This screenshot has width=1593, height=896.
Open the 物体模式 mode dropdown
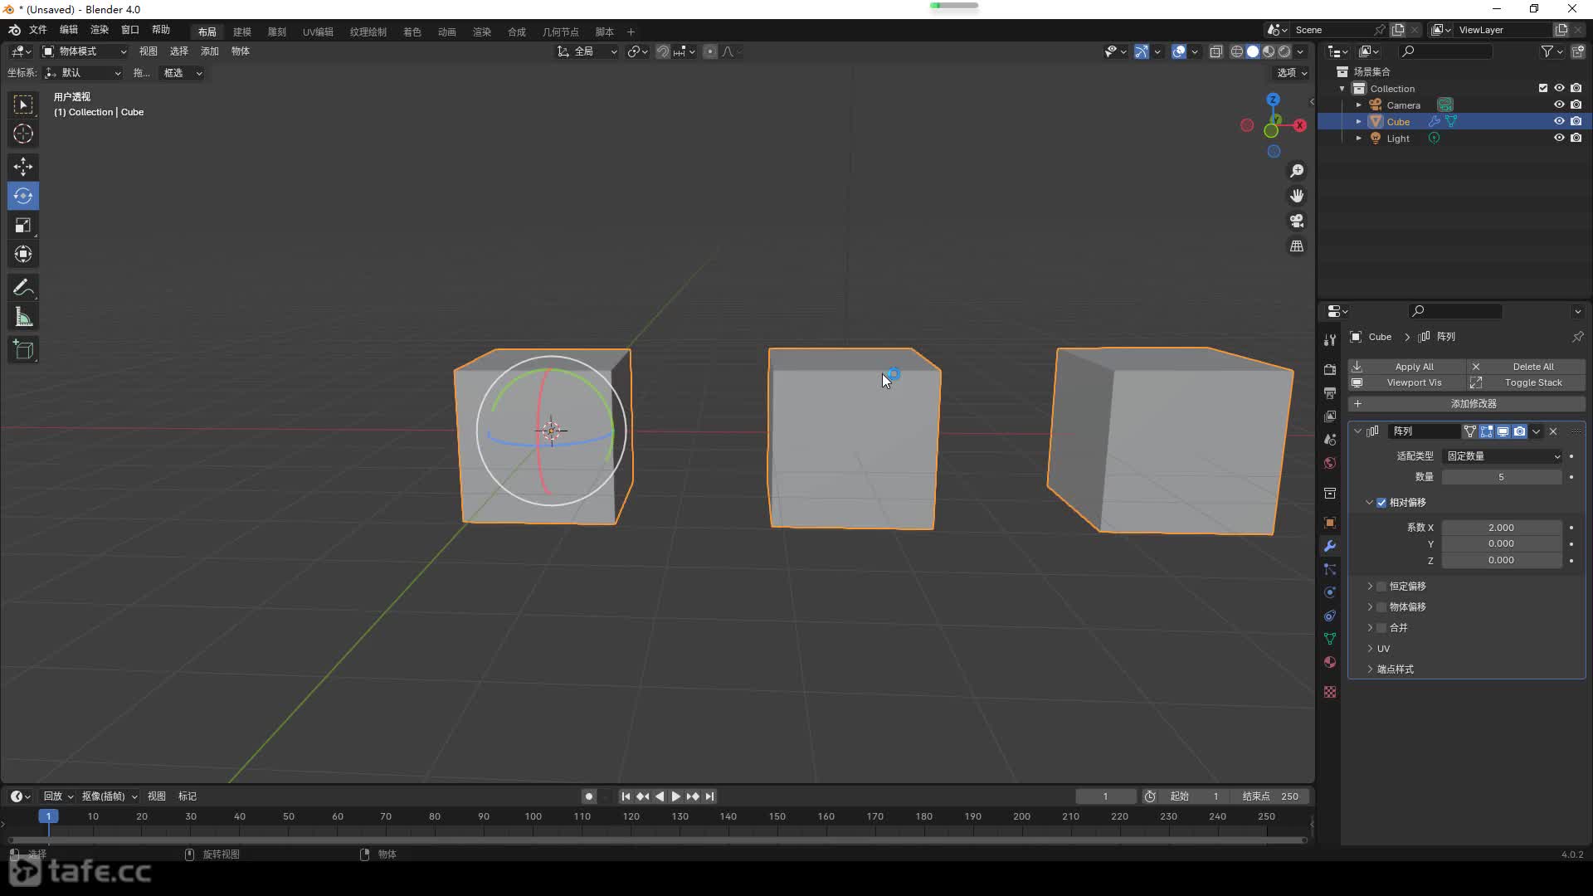(x=84, y=51)
